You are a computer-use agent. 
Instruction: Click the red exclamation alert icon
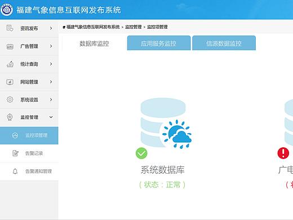(x=283, y=153)
